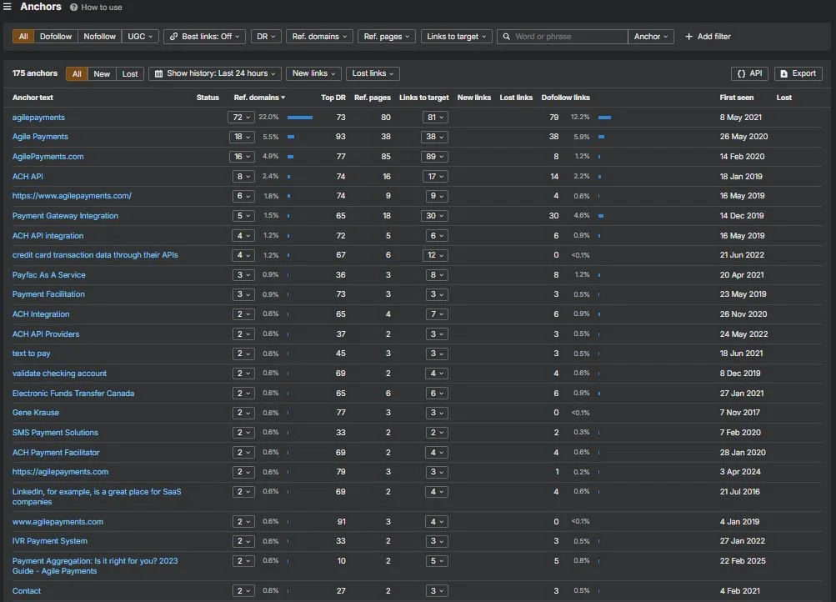The image size is (836, 602).
Task: Open the DR filter dropdown
Action: click(266, 36)
